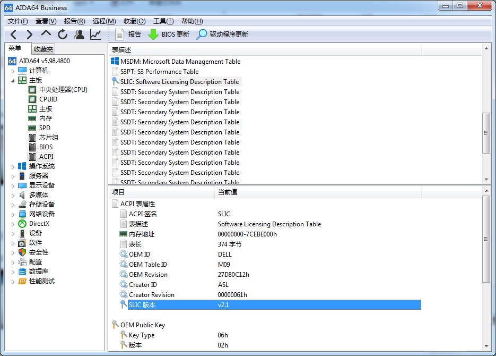Screen dimensions: 496x356
Task: Select the MSDM table row
Action: click(180, 62)
